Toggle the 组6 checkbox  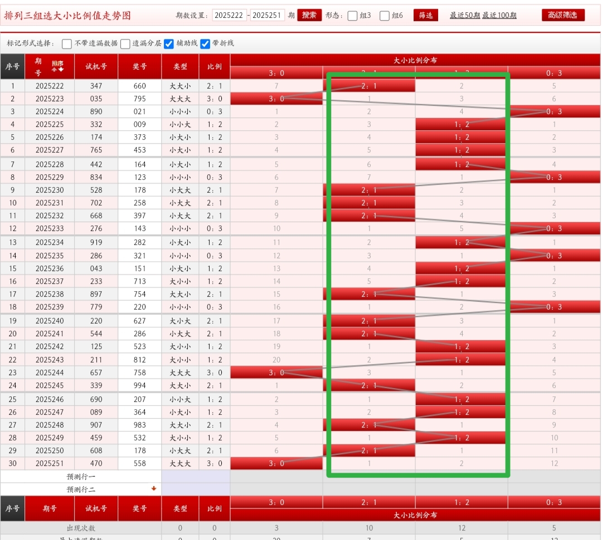coord(385,16)
